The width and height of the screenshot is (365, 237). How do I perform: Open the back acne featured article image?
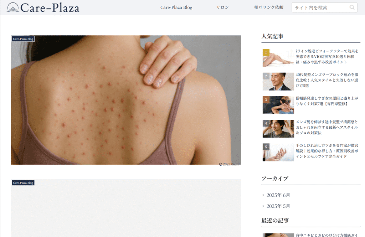(126, 100)
